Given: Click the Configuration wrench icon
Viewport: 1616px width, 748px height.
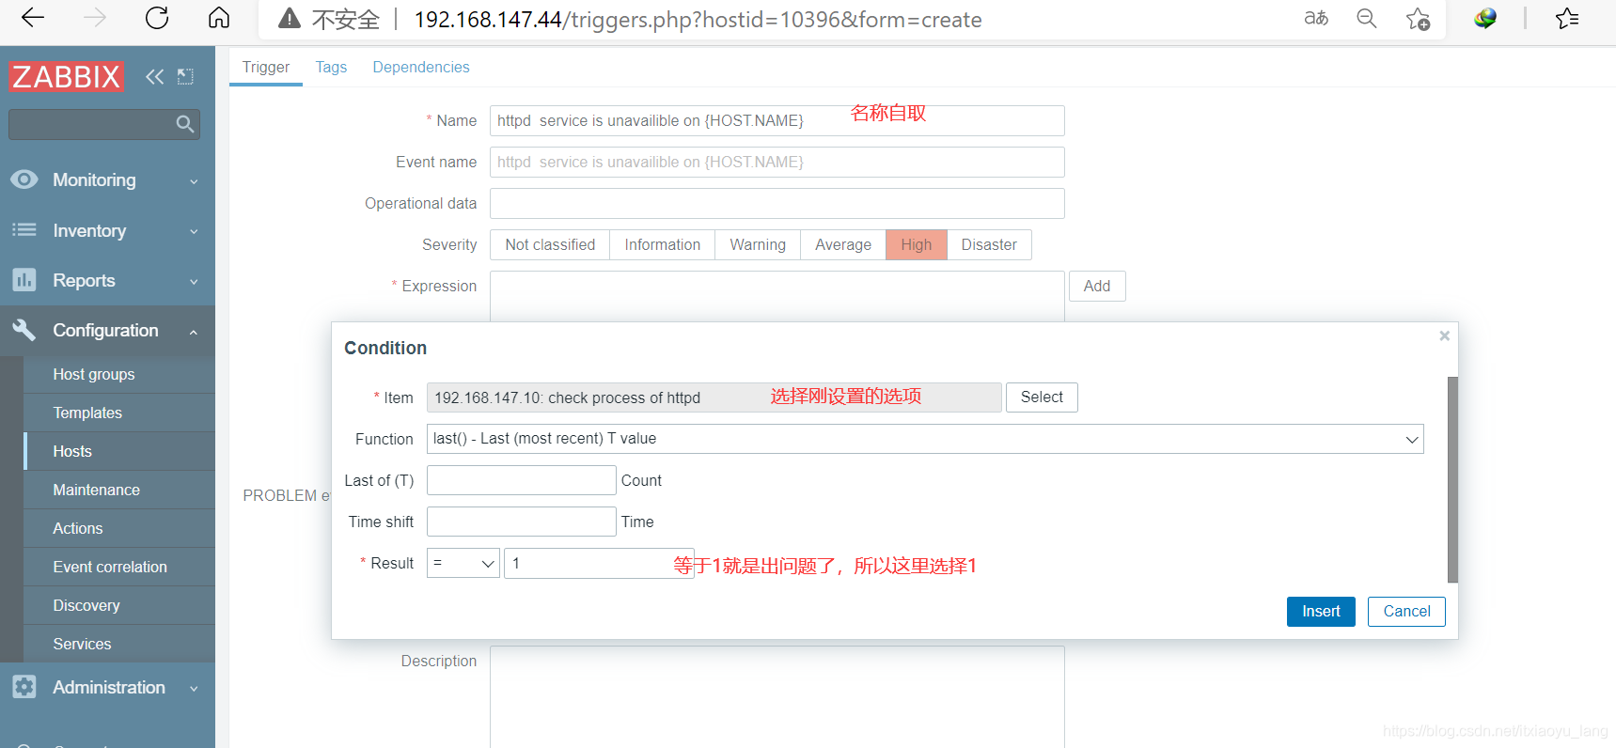Looking at the screenshot, I should [x=24, y=330].
